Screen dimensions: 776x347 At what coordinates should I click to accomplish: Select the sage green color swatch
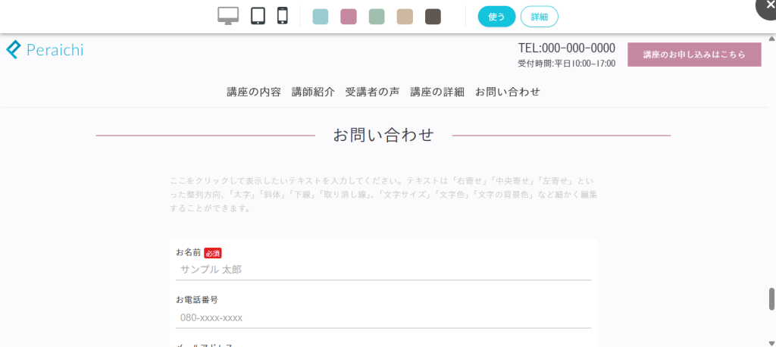(x=377, y=17)
